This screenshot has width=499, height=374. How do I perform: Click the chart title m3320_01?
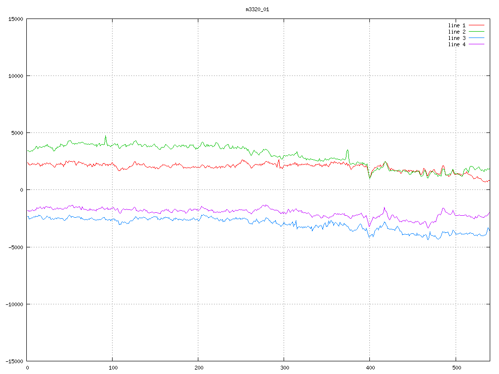tap(257, 10)
